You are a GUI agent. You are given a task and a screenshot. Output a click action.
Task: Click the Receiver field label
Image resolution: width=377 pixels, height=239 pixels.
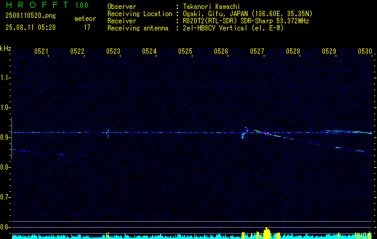(x=122, y=21)
